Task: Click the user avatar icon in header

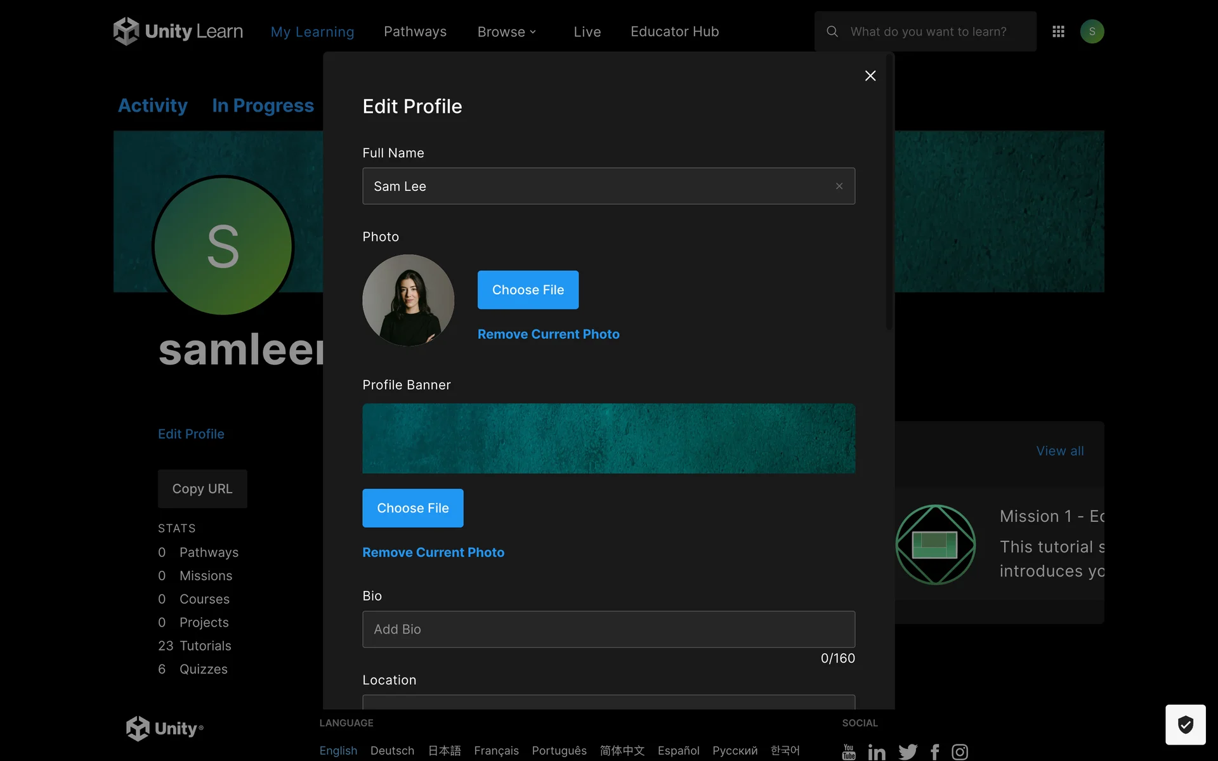Action: [x=1092, y=31]
